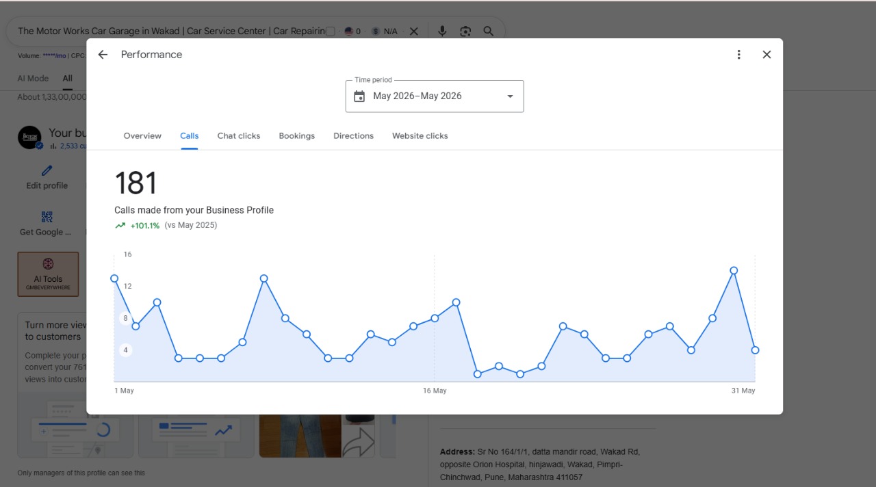
Task: Go back using the Performance arrow
Action: tap(103, 55)
